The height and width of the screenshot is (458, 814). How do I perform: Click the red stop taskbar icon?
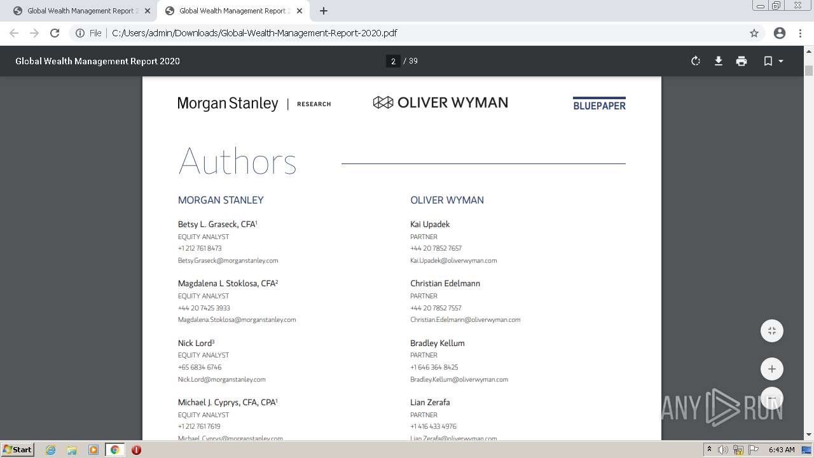tap(136, 450)
